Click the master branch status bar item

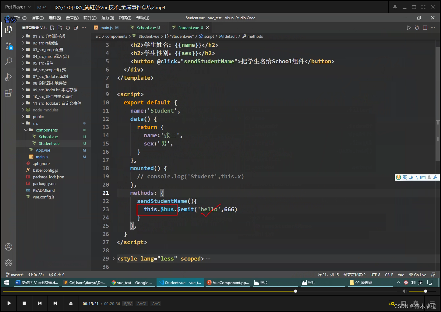(15, 275)
